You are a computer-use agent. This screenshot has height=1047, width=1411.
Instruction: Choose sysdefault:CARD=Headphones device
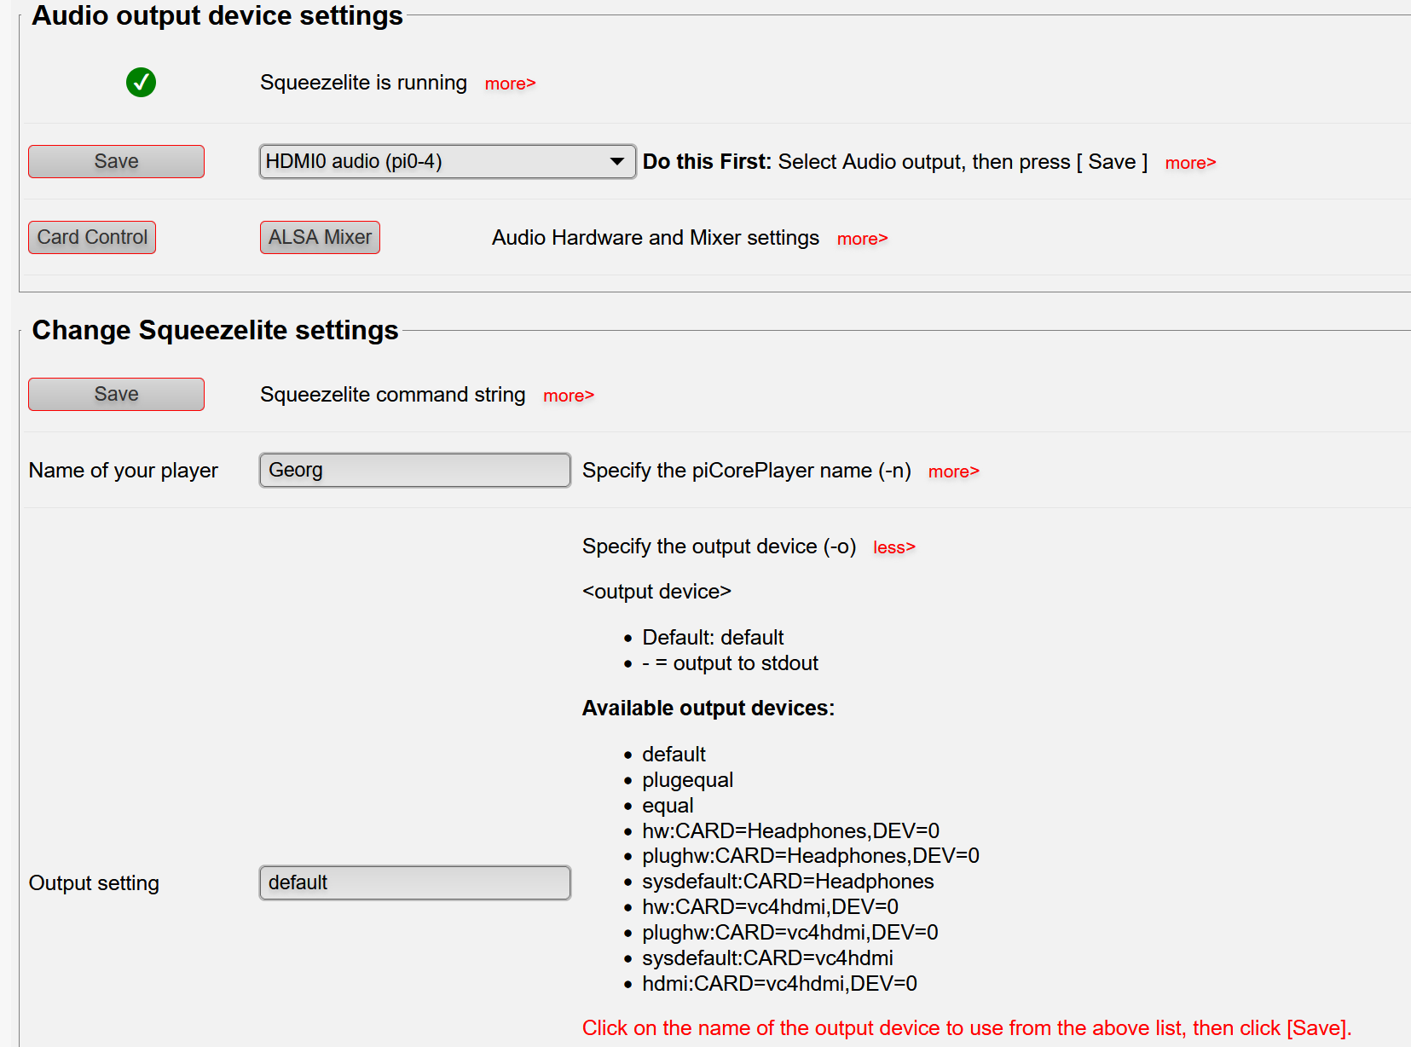[788, 882]
